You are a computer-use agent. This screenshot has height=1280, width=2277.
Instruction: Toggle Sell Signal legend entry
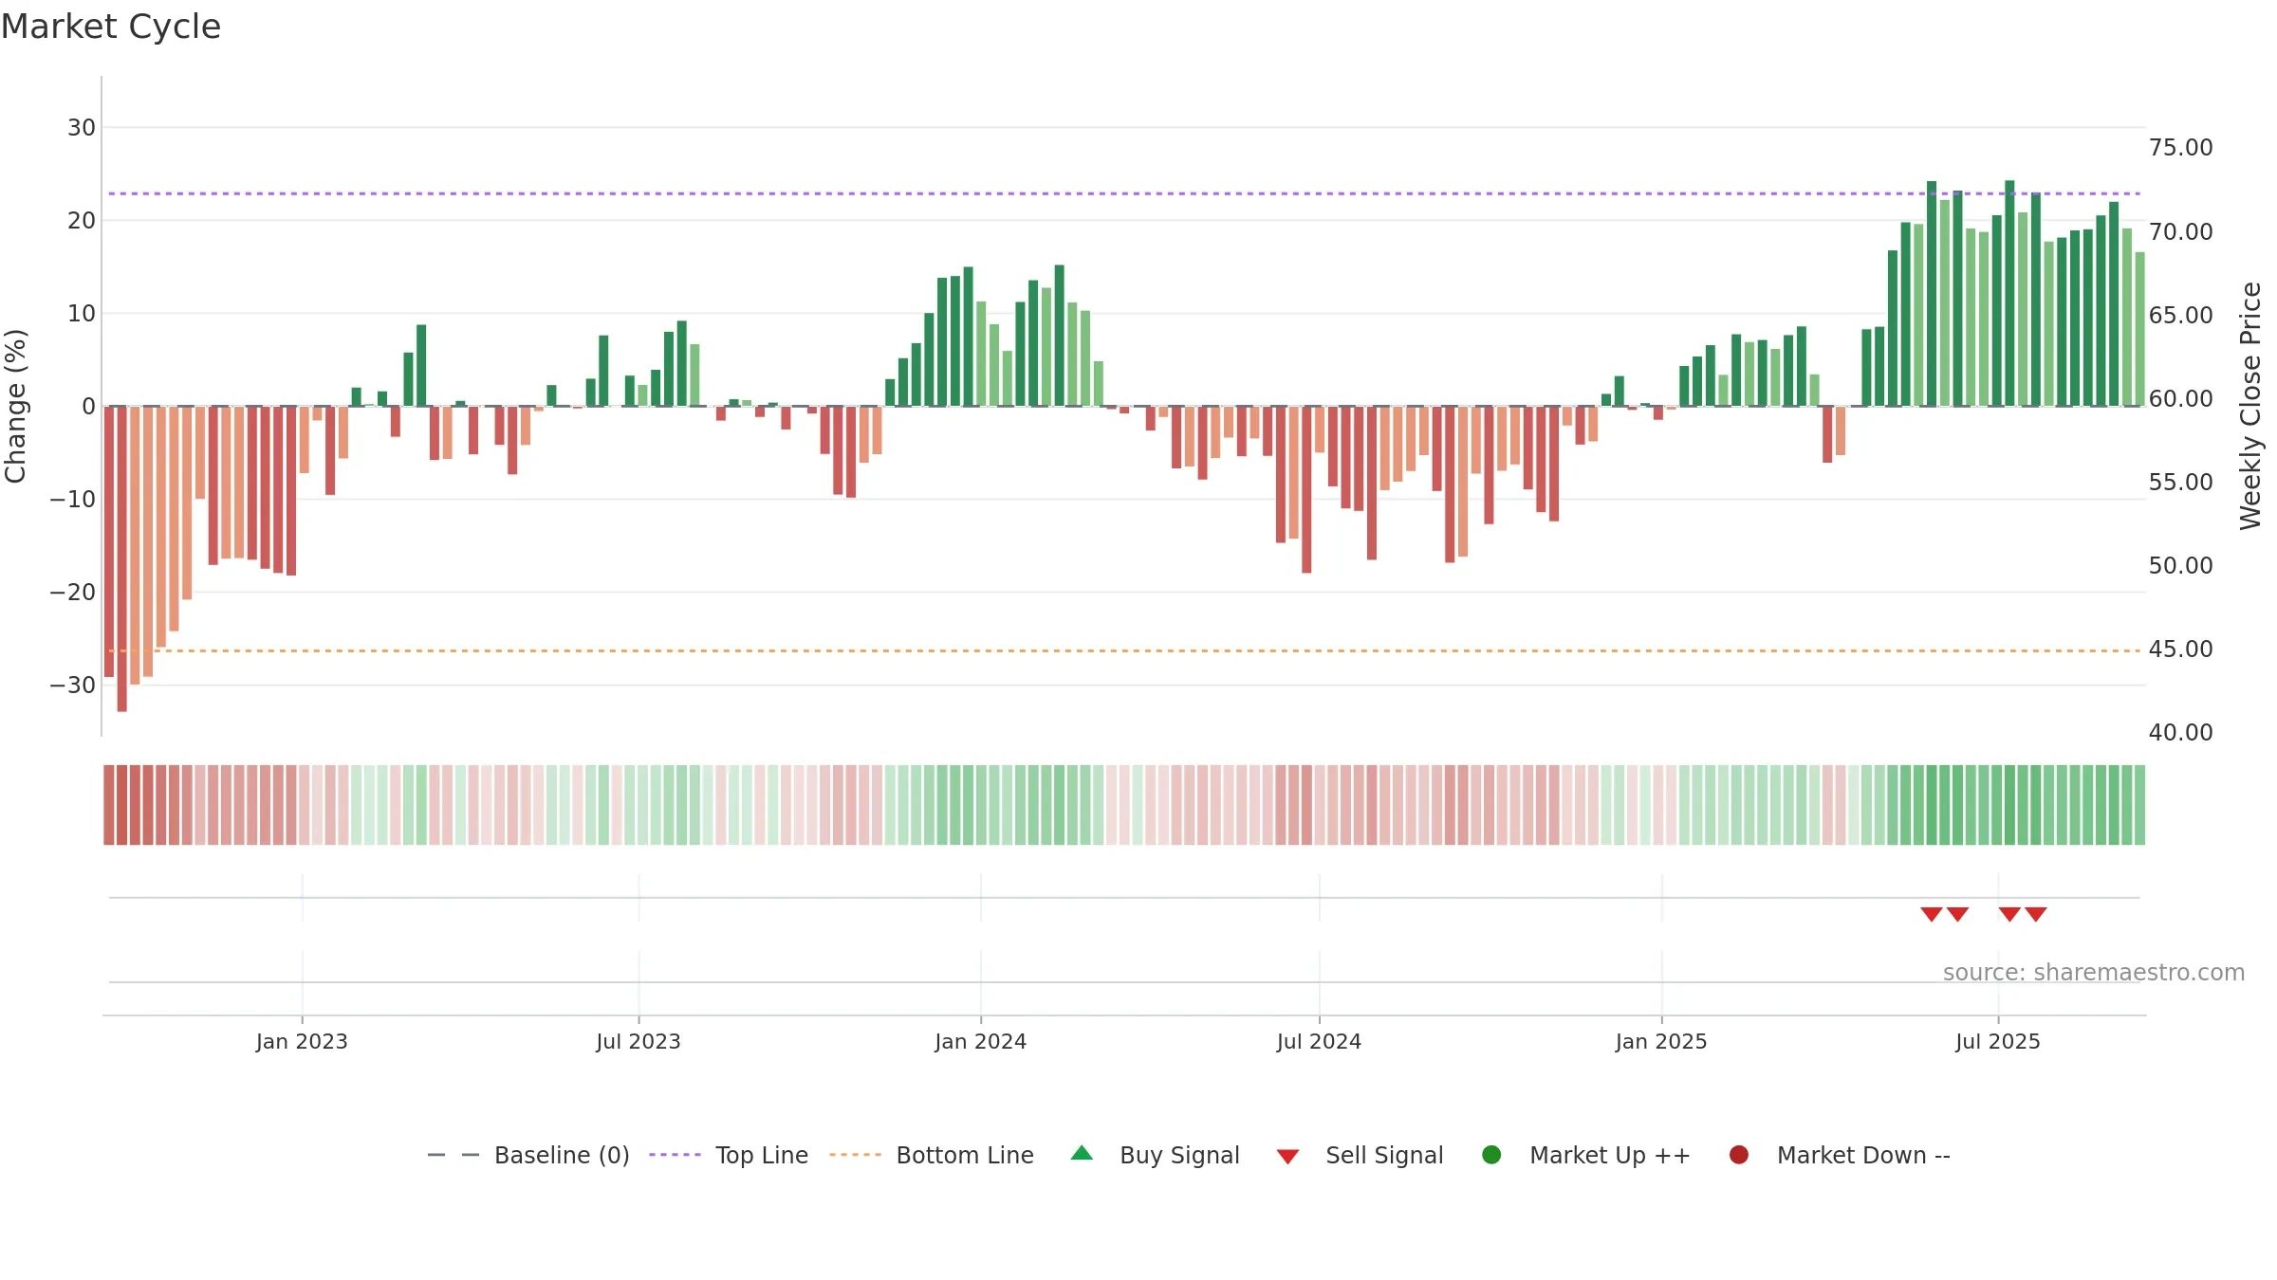(1360, 1155)
